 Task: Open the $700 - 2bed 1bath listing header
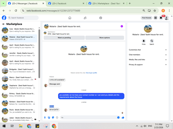59,34
